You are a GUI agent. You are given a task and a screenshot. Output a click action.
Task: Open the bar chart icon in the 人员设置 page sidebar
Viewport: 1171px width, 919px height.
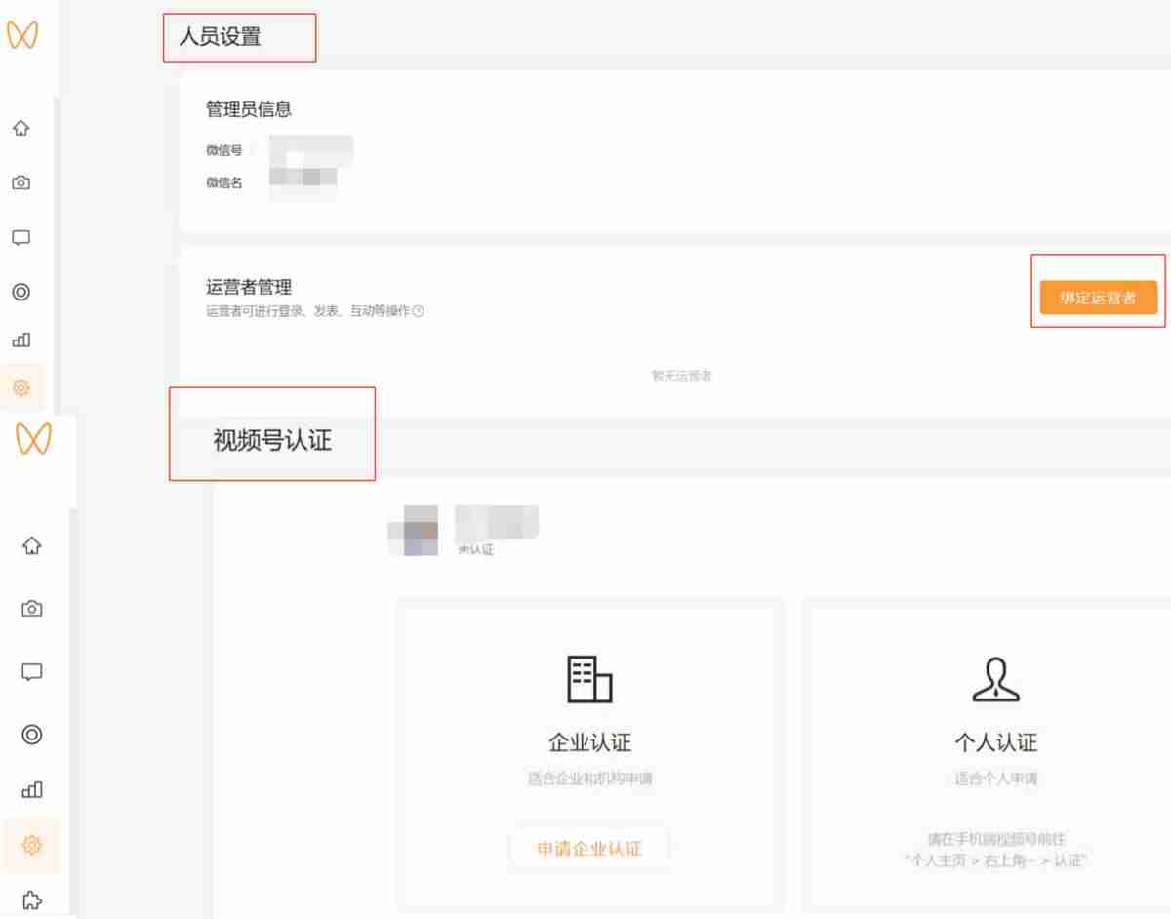(20, 340)
